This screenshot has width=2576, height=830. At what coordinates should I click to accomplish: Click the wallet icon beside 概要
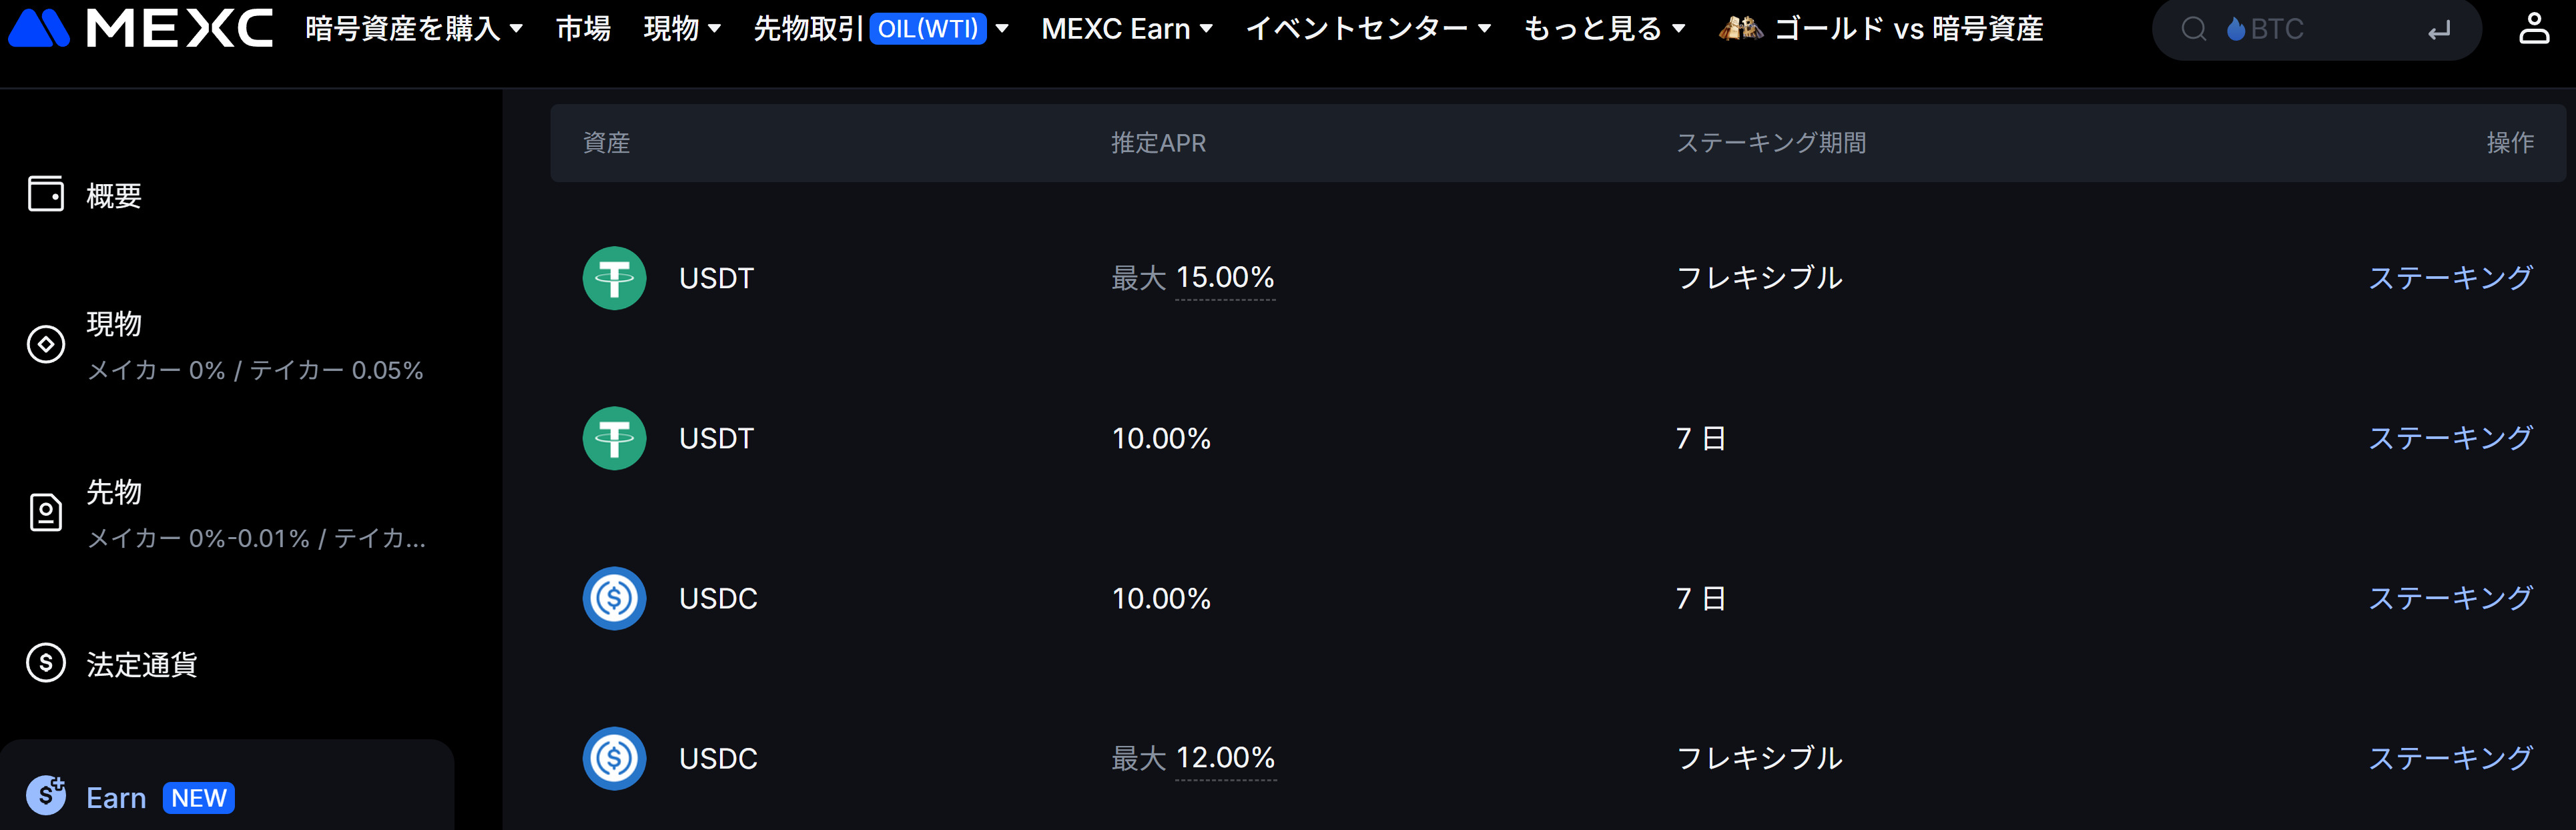[x=46, y=194]
